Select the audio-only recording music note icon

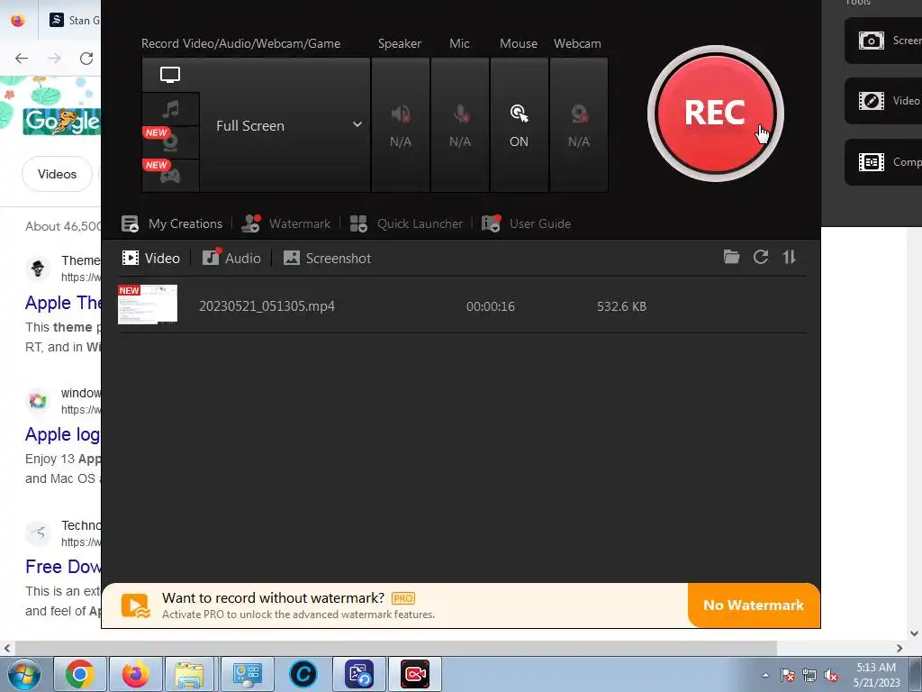point(170,109)
